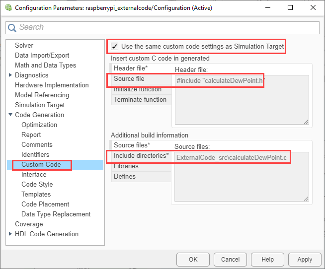Open Help for configuration parameters

267,259
